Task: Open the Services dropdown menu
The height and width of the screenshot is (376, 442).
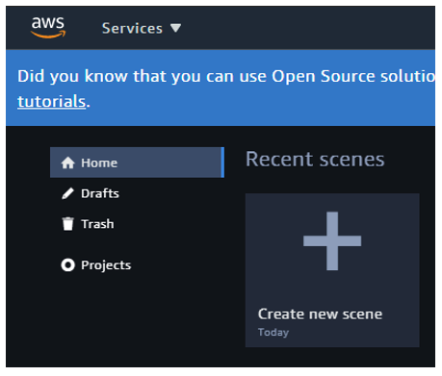Action: pos(142,28)
